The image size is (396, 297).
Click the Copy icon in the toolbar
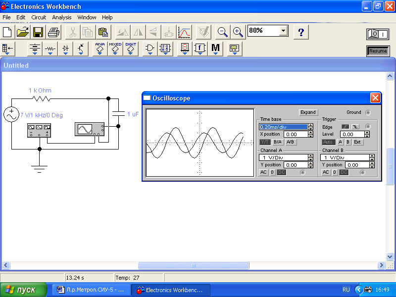coord(88,32)
